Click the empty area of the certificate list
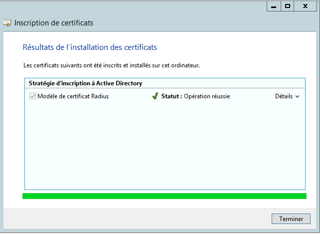The image size is (320, 234). click(x=164, y=145)
